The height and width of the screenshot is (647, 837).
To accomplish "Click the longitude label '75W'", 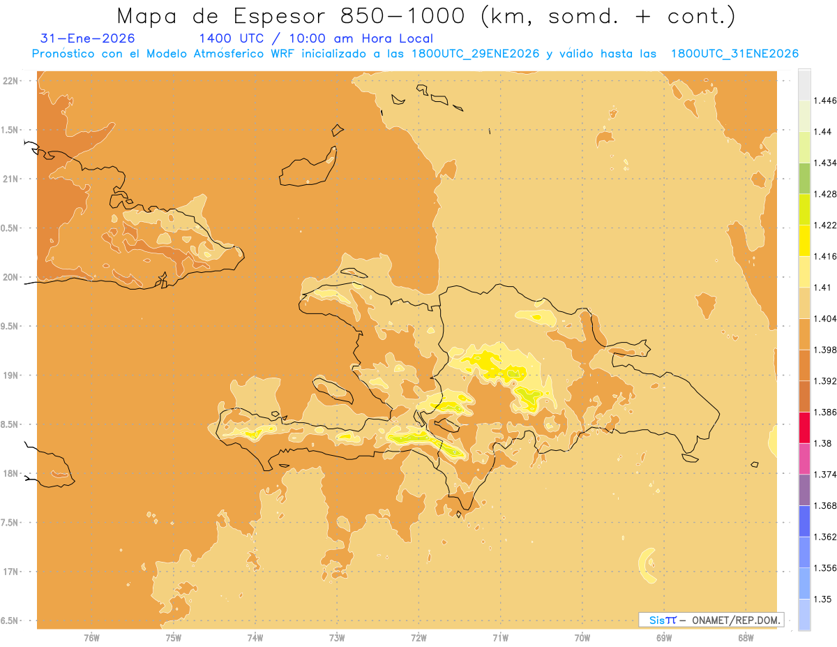I will click(x=173, y=637).
